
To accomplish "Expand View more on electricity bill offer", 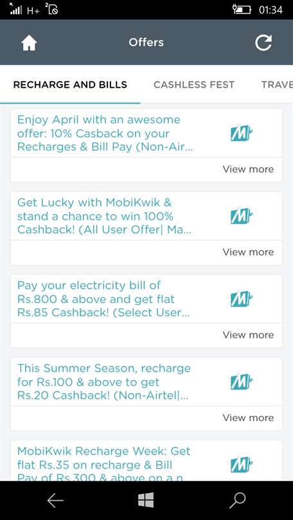I will pyautogui.click(x=248, y=335).
